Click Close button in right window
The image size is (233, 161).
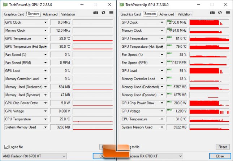[x=220, y=156]
